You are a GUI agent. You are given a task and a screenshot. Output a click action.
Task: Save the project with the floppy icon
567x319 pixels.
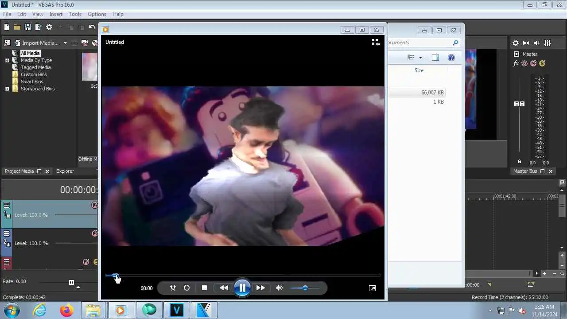coord(27,27)
